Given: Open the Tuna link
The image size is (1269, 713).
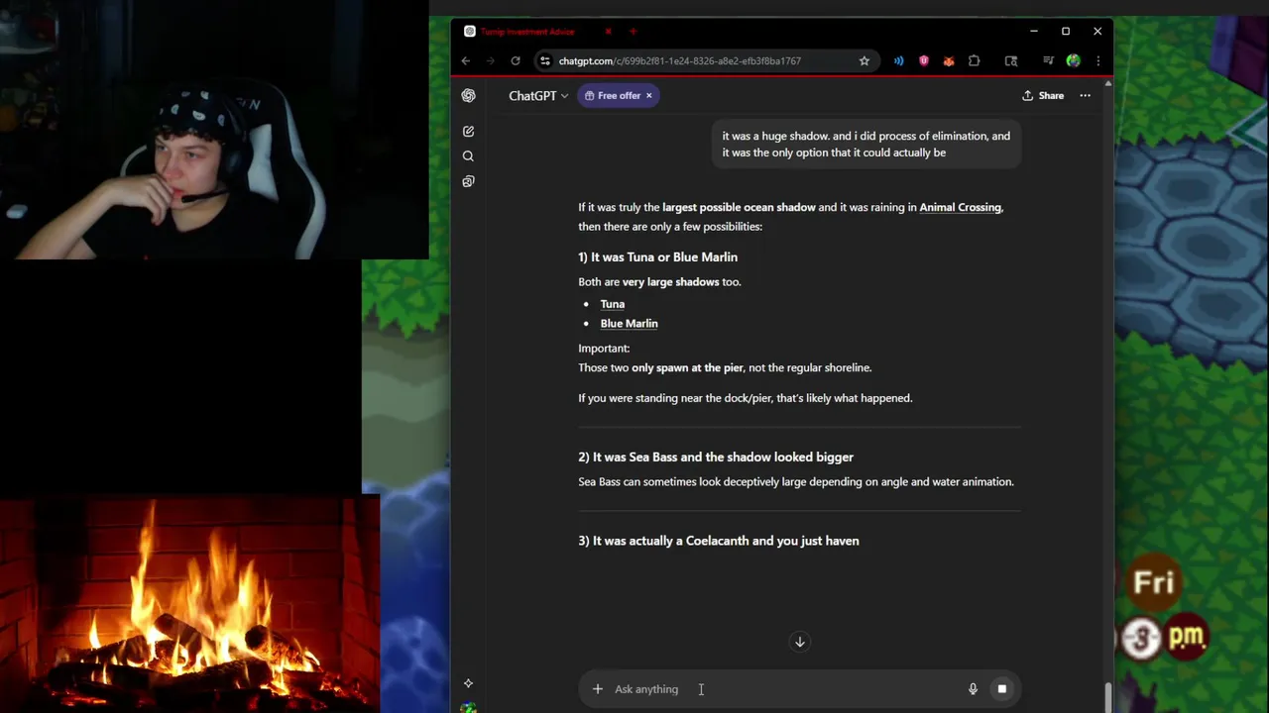Looking at the screenshot, I should click(613, 304).
